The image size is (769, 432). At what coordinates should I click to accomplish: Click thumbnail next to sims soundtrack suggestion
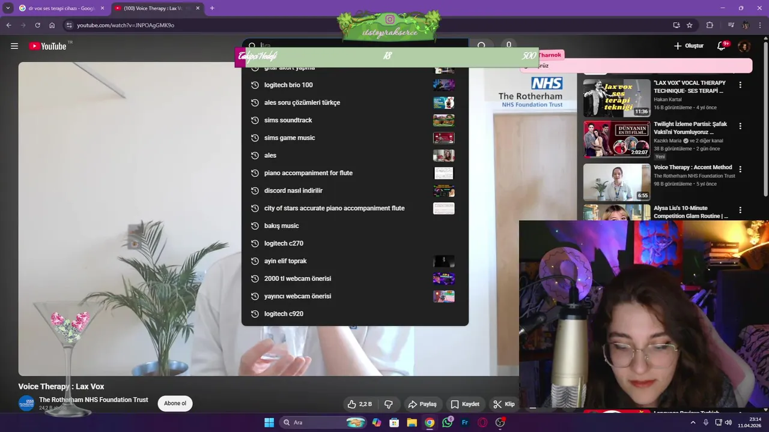point(443,120)
